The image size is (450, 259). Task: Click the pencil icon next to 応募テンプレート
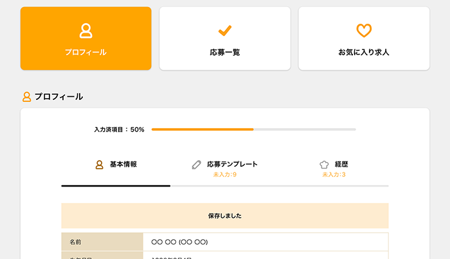click(197, 165)
